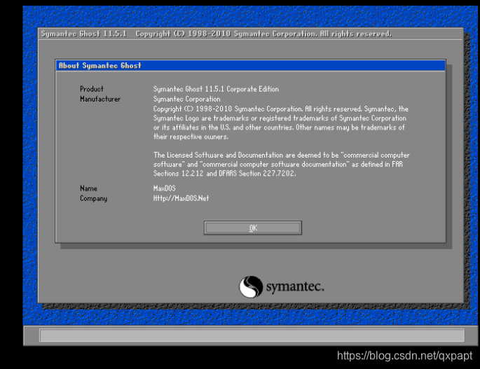Click the line 'Sections 12.212 and DFARS Section 227.7202.'
The image size is (480, 369).
[x=224, y=174]
